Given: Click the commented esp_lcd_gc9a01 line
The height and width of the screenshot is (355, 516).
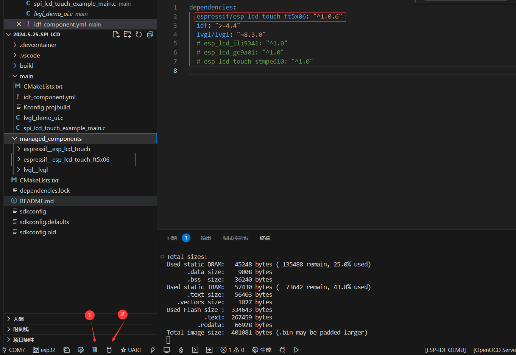Looking at the screenshot, I should click(x=240, y=52).
